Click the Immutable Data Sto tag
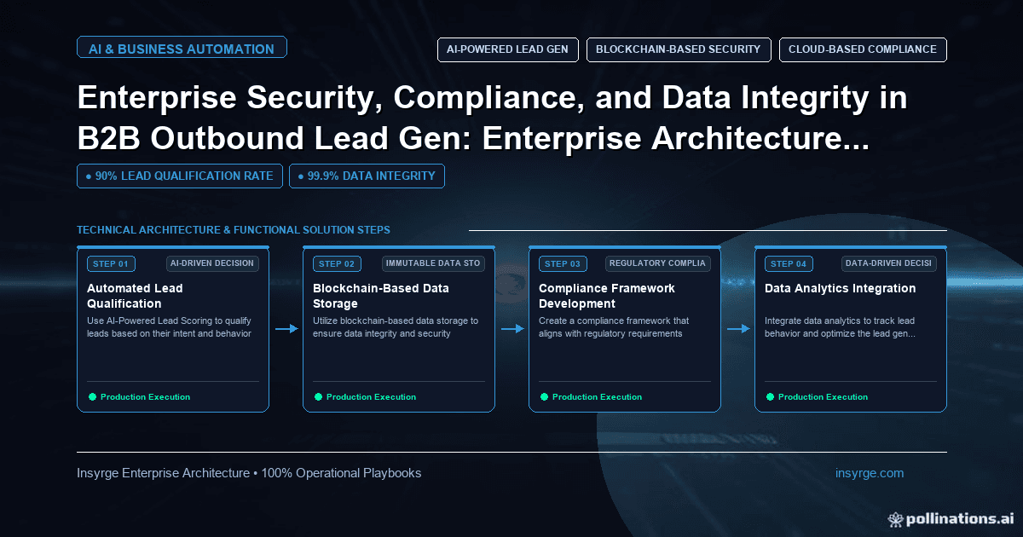The image size is (1023, 537). (434, 263)
